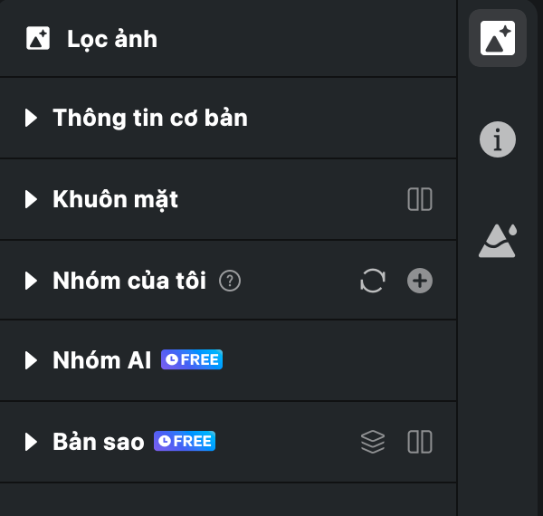Viewport: 543px width, 516px height.
Task: Open the info sidebar tab
Action: point(497,140)
